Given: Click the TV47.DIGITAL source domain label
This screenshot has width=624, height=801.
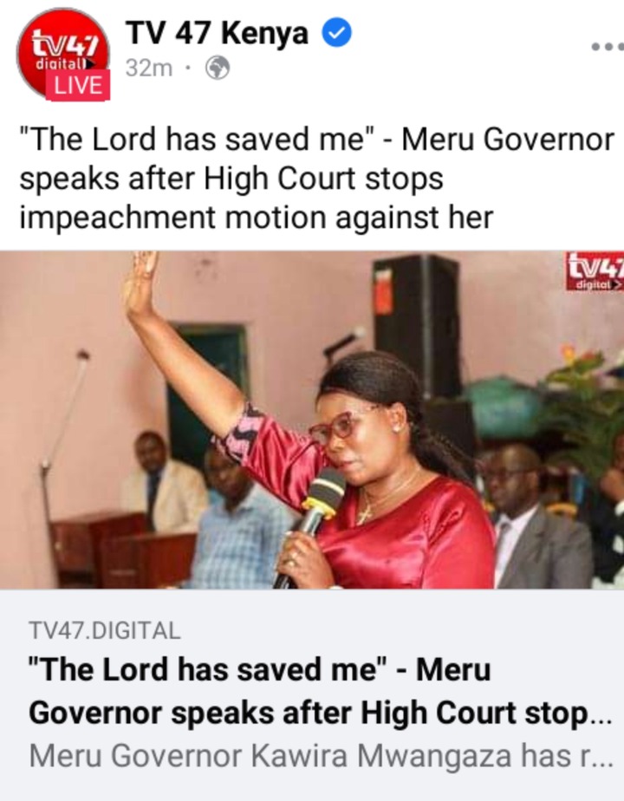Looking at the screenshot, I should click(x=105, y=630).
